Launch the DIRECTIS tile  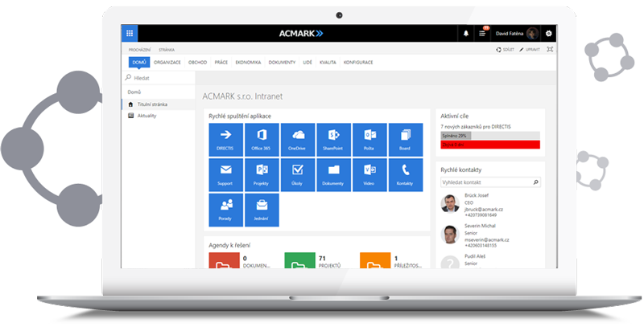click(x=225, y=140)
